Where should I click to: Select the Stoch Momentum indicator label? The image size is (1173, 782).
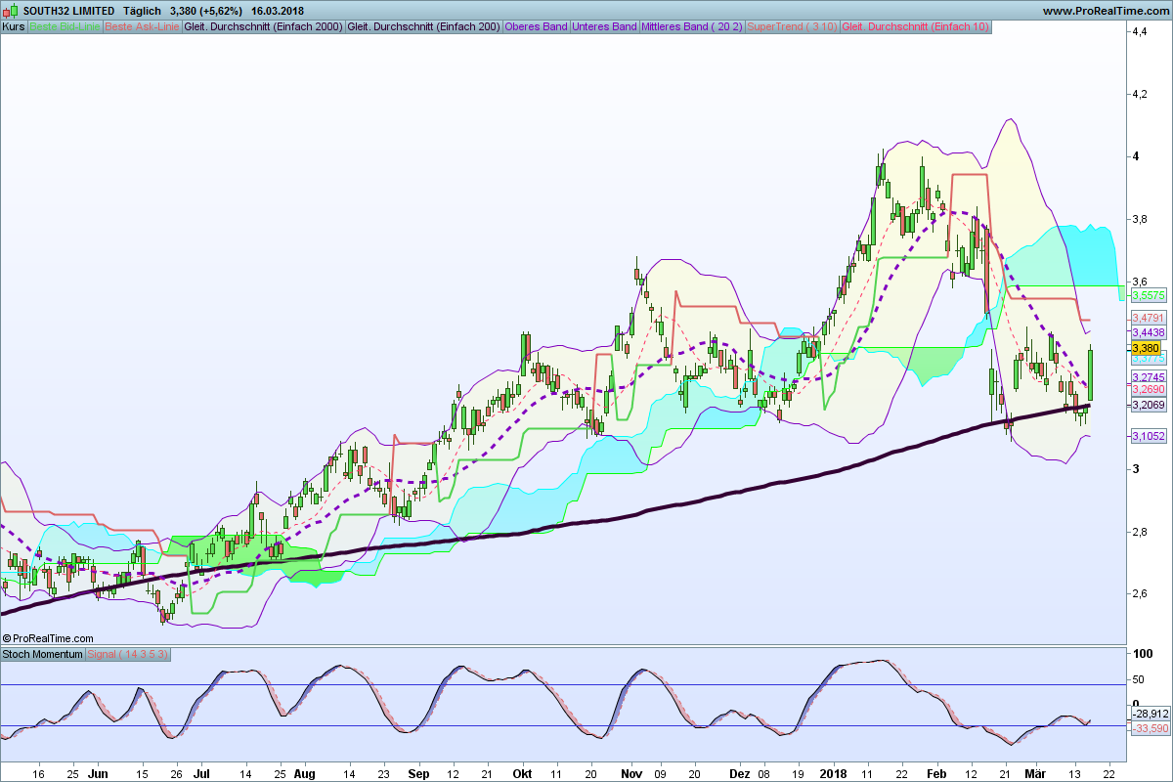point(43,654)
